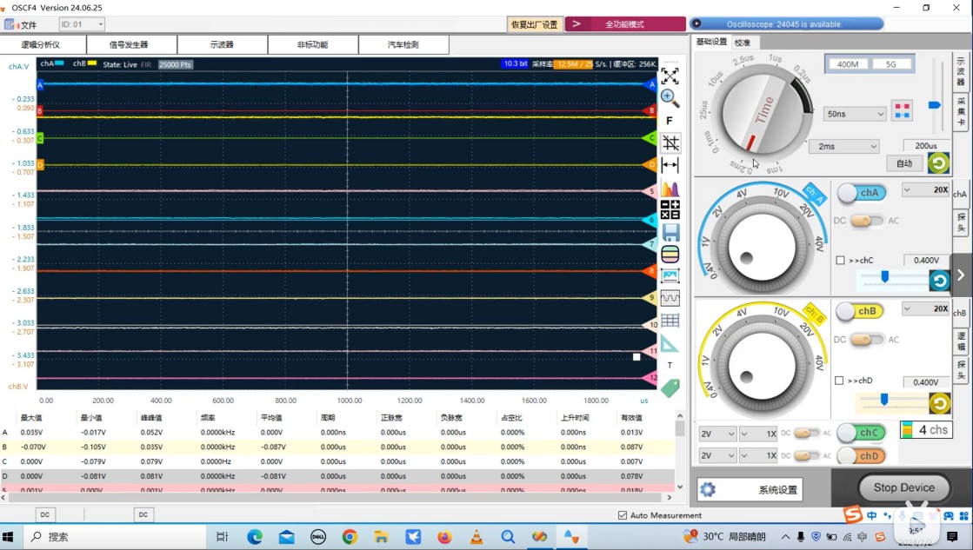Open the chA 20X probe dropdown
The width and height of the screenshot is (973, 550).
(x=926, y=189)
